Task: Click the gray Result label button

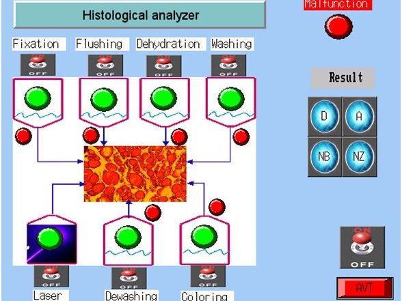Action: (343, 78)
